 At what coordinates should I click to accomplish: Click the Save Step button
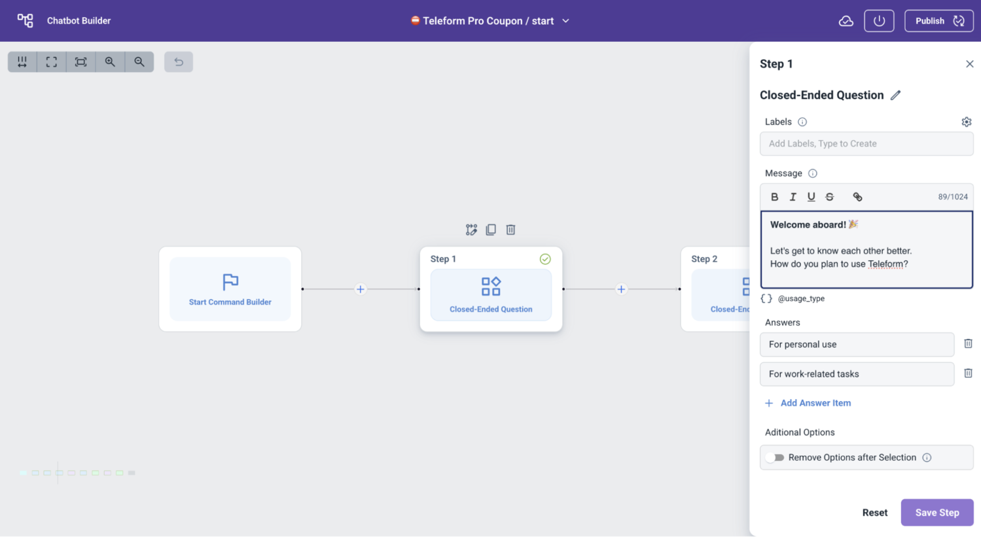tap(936, 513)
